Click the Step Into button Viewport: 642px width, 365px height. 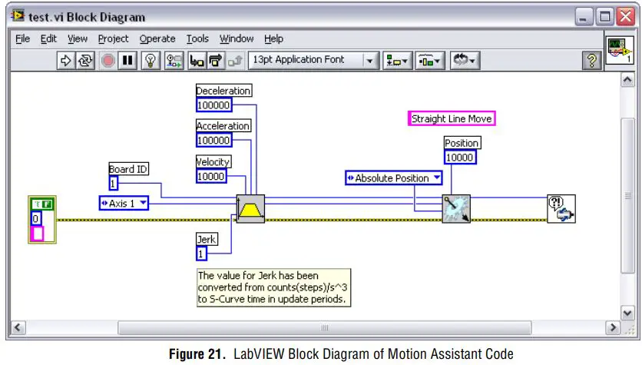(x=197, y=61)
